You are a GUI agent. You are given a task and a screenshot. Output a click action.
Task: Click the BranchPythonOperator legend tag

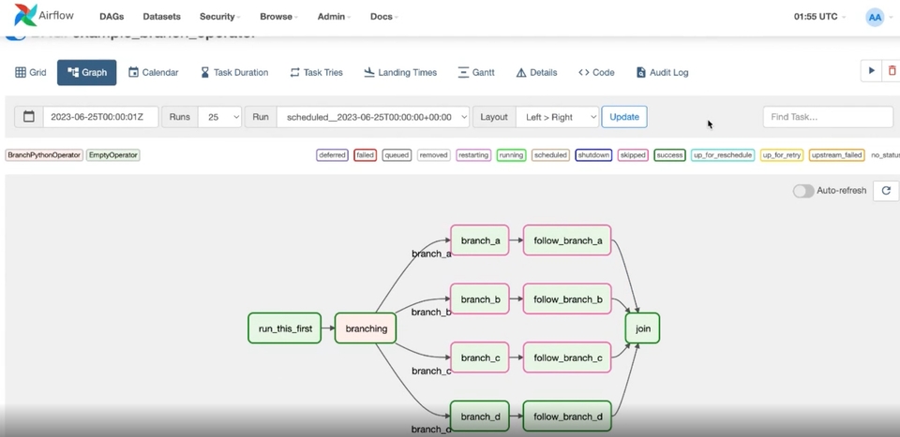[44, 155]
